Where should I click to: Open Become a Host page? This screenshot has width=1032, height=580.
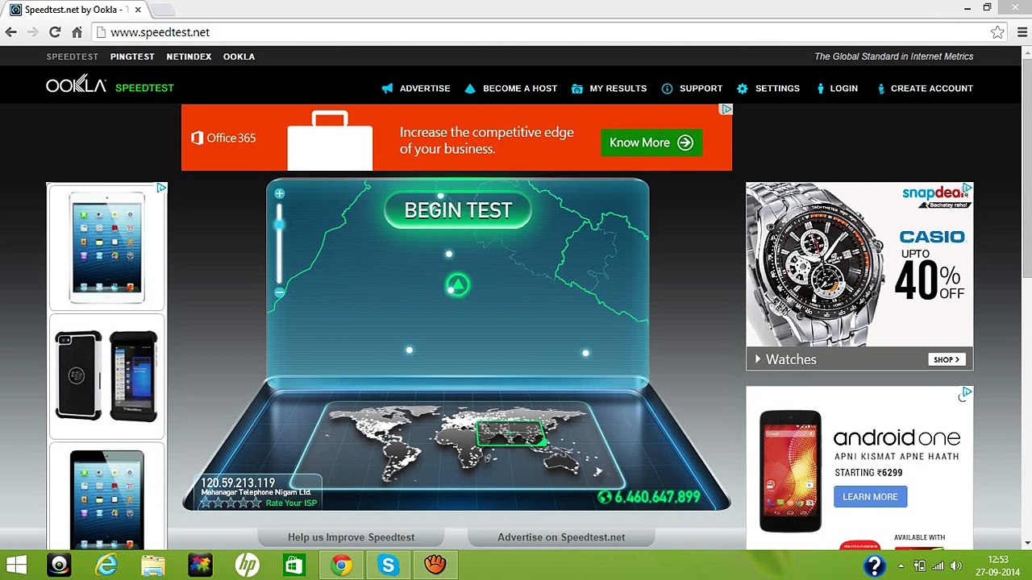pyautogui.click(x=511, y=89)
